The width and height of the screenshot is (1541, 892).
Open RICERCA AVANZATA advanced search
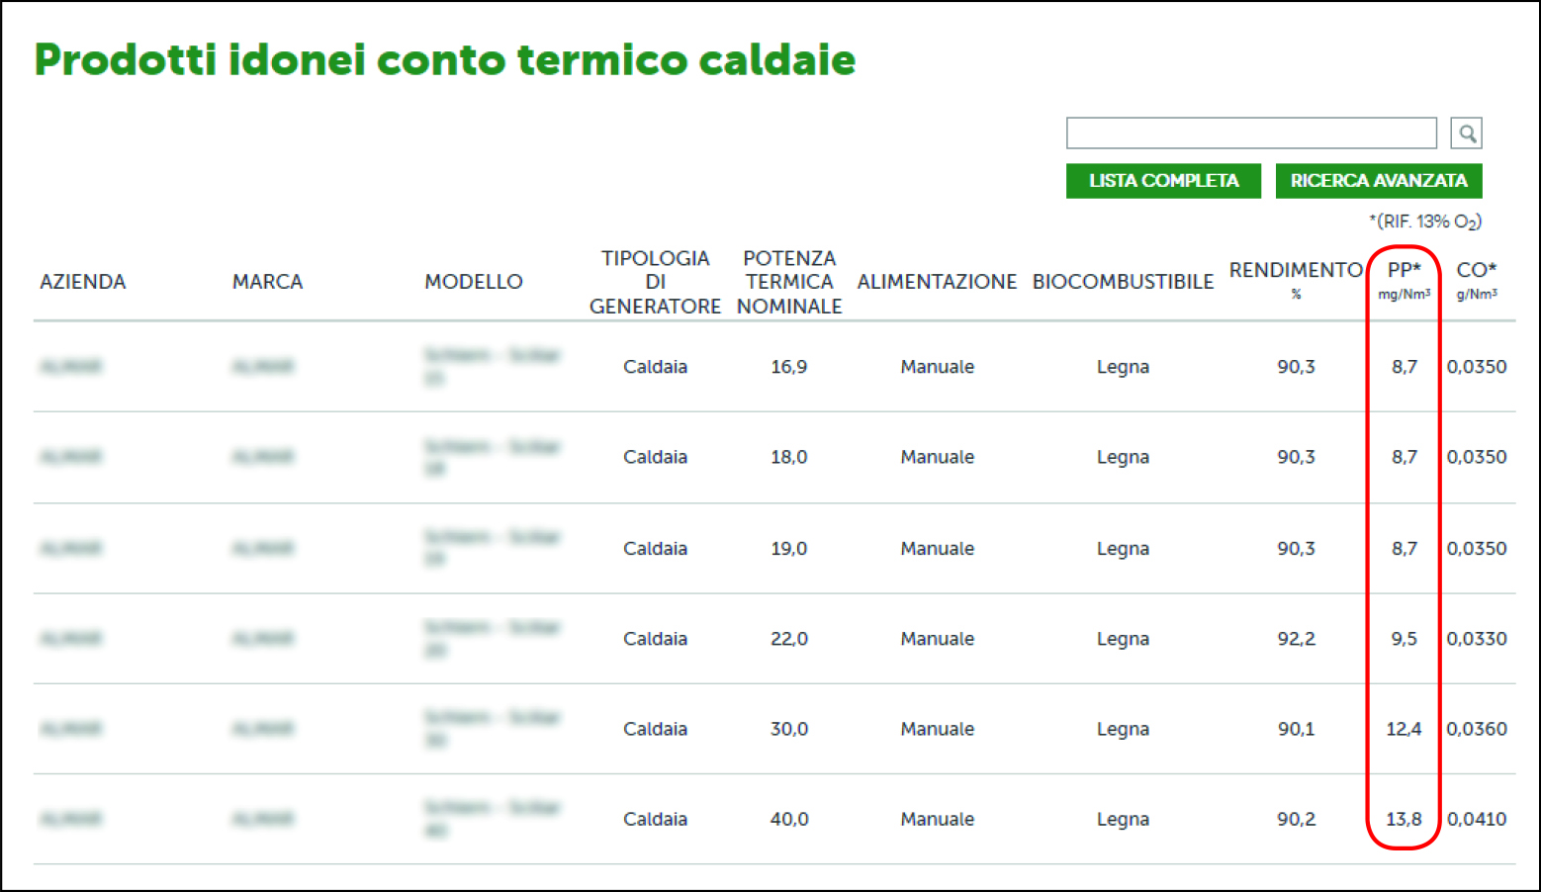pyautogui.click(x=1379, y=181)
